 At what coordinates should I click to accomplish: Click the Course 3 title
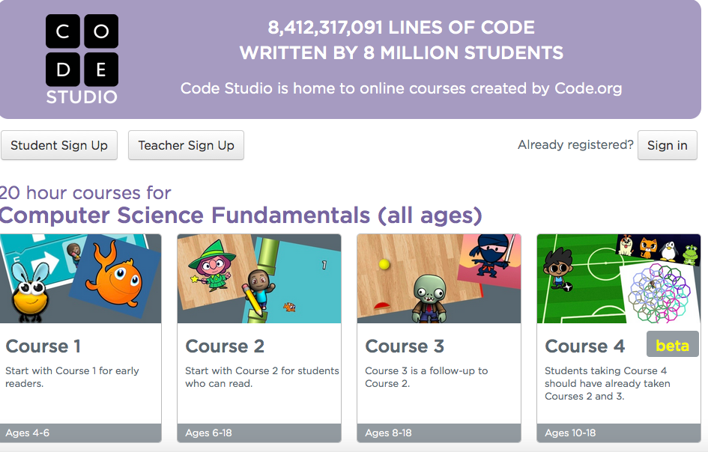[405, 346]
